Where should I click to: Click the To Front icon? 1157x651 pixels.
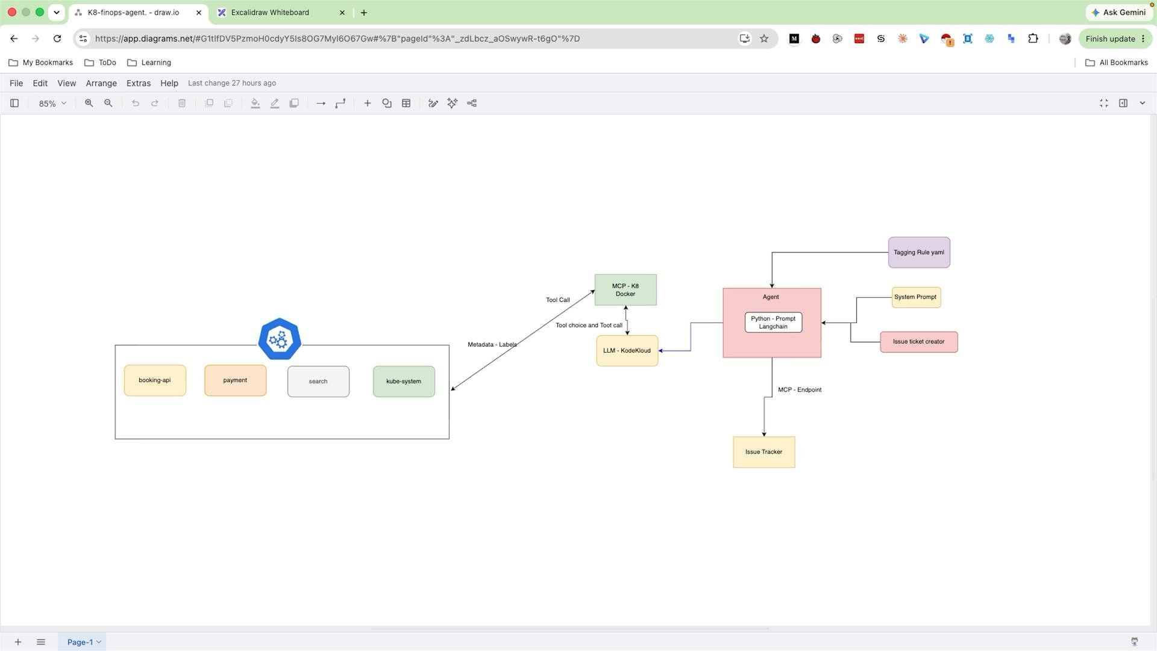209,103
